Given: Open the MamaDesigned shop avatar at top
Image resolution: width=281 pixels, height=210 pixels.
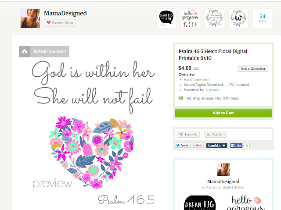Looking at the screenshot, I should (x=30, y=18).
